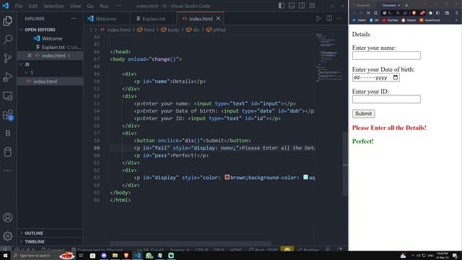Click the body breadcrumb segment
Screen dimensions: 462x260
[170, 30]
